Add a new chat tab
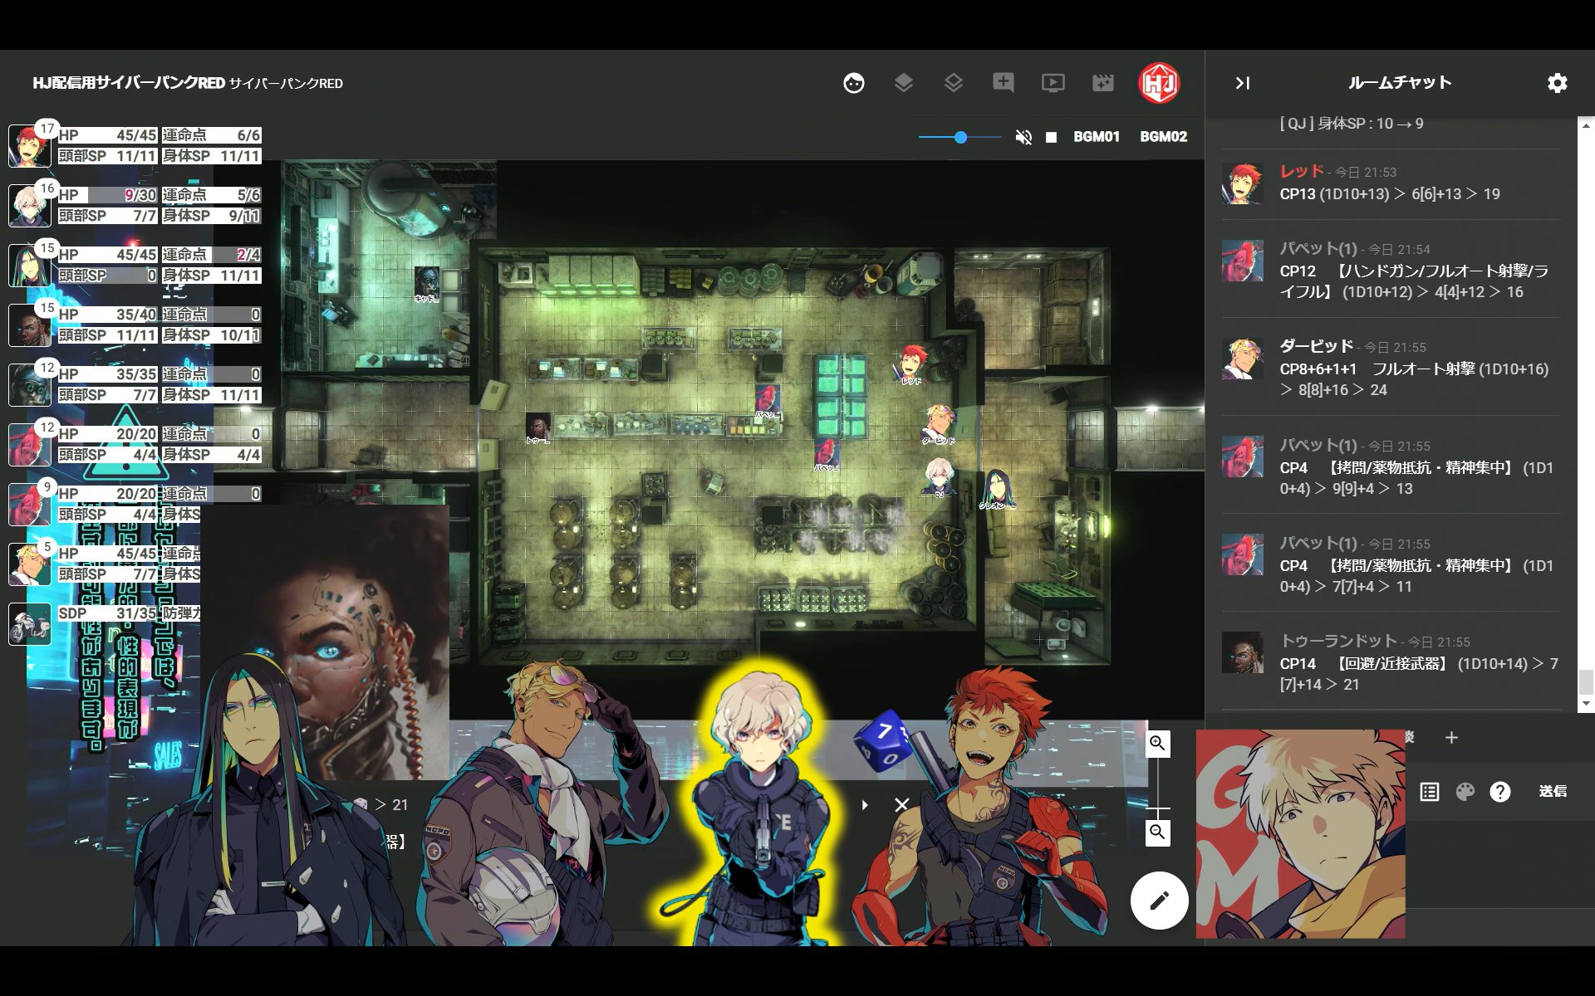 [1451, 737]
